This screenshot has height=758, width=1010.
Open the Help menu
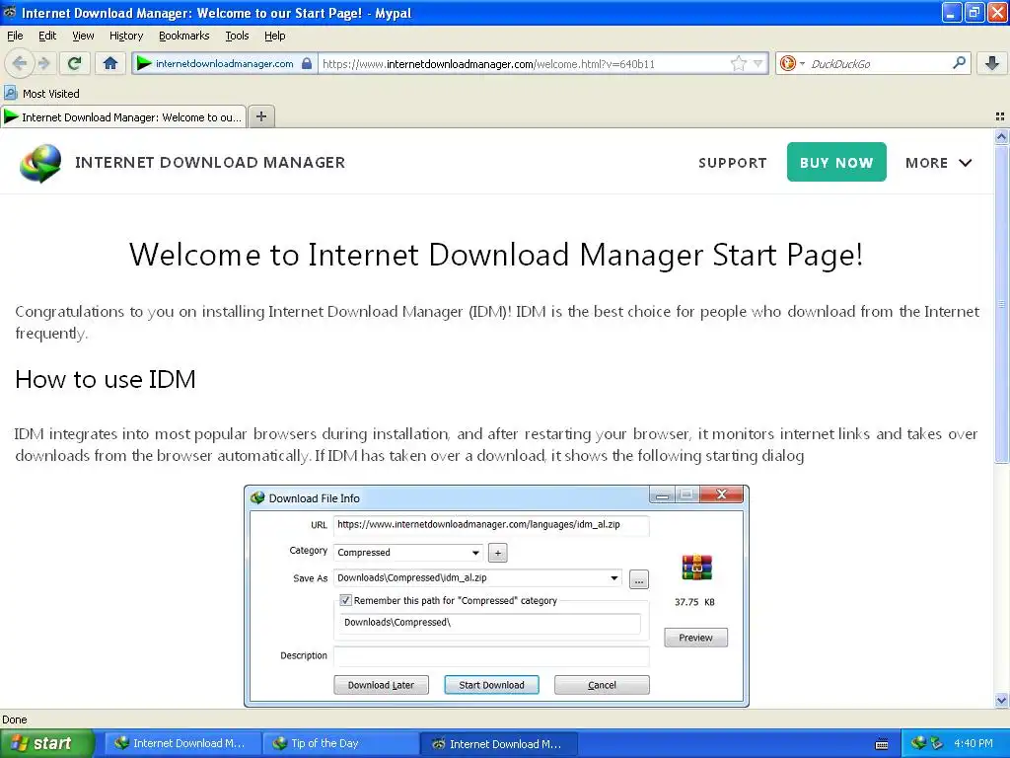274,36
